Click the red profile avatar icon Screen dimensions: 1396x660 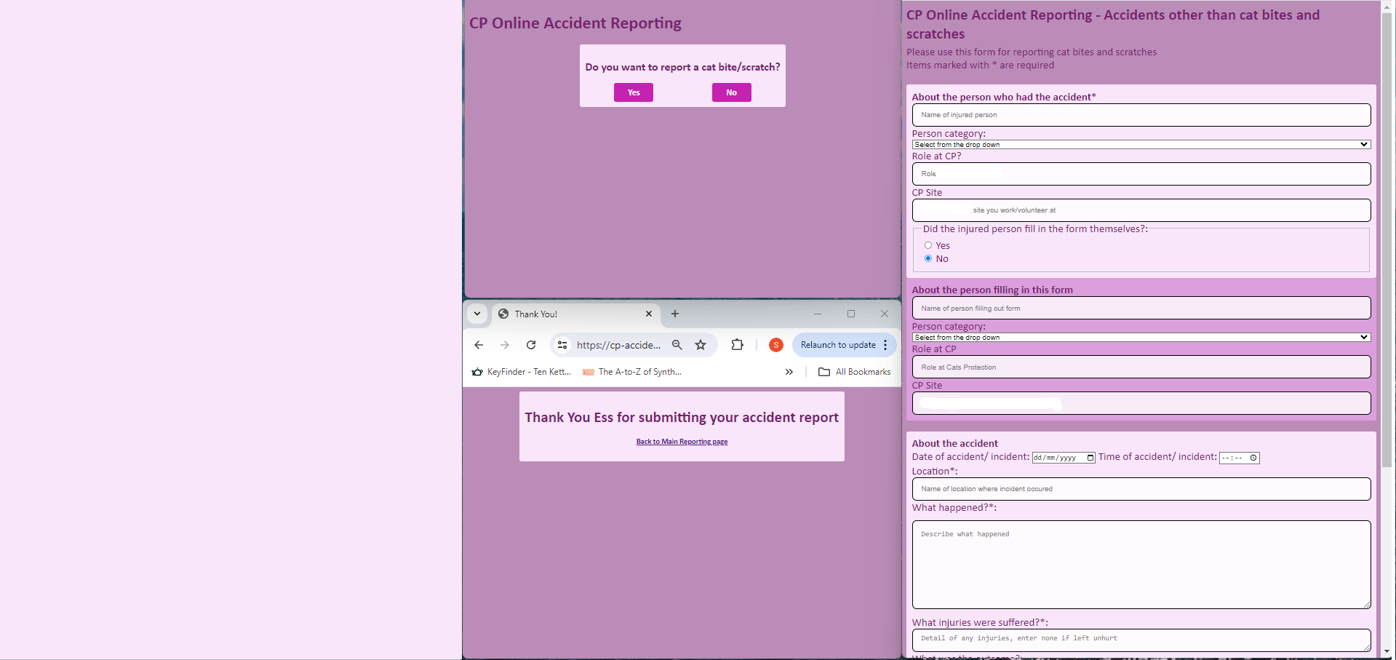click(x=776, y=345)
